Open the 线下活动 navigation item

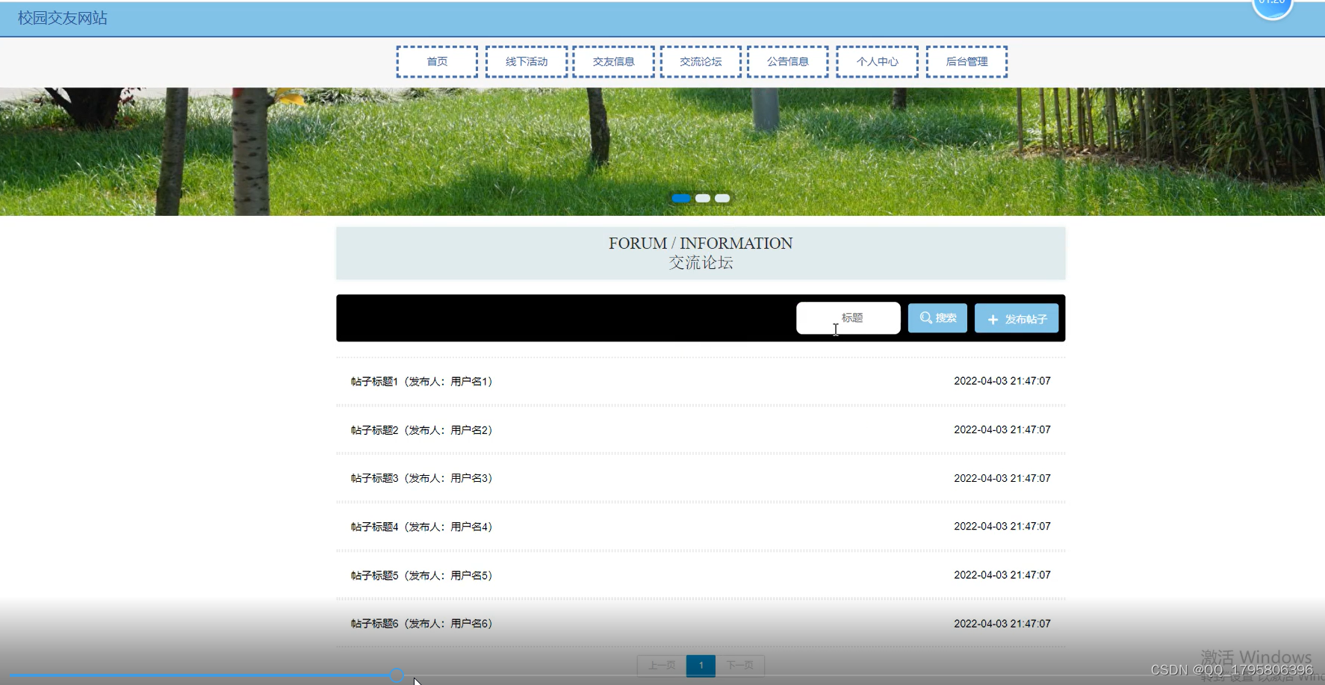527,62
